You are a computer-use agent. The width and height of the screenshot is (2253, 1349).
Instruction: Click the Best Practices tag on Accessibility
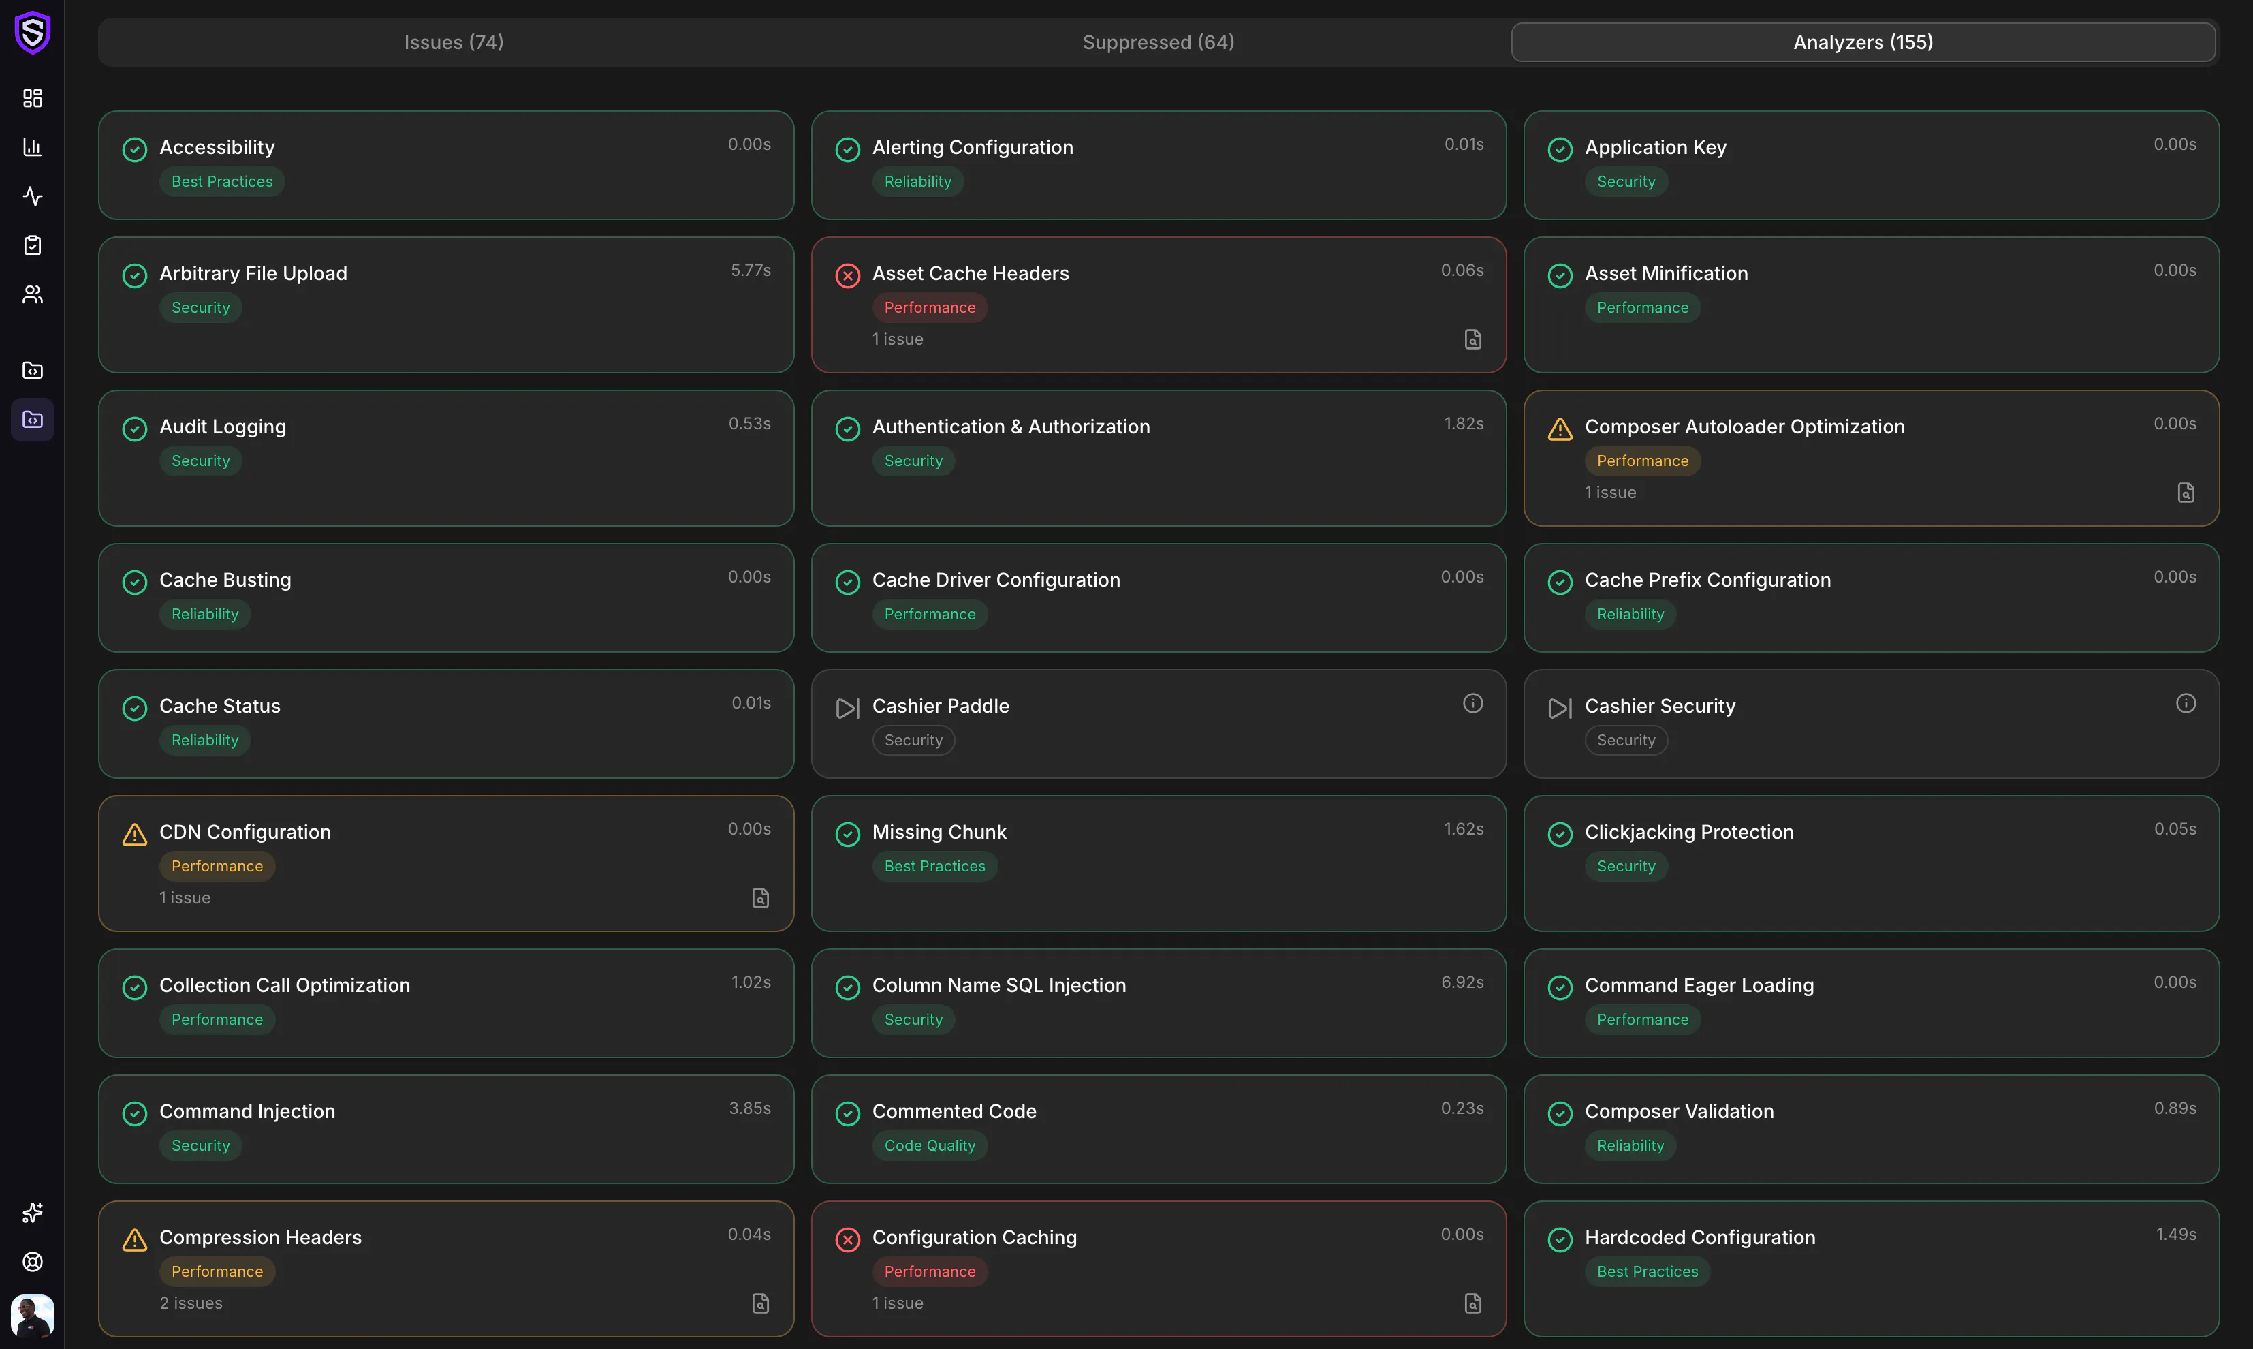click(221, 182)
